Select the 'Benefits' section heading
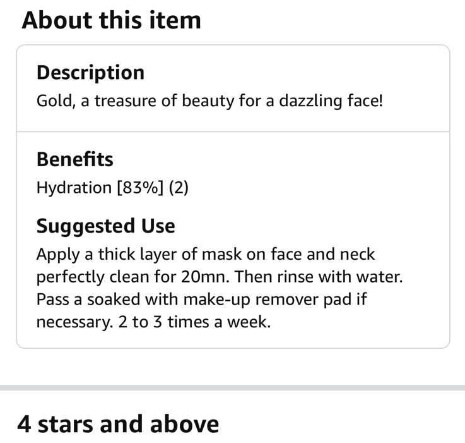Viewport: 465px width, 443px height. click(74, 159)
